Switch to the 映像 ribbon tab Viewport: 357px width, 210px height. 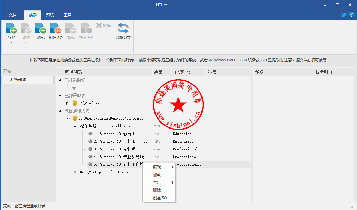(33, 15)
